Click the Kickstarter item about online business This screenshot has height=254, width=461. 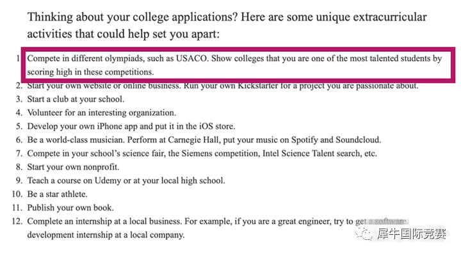coord(223,86)
